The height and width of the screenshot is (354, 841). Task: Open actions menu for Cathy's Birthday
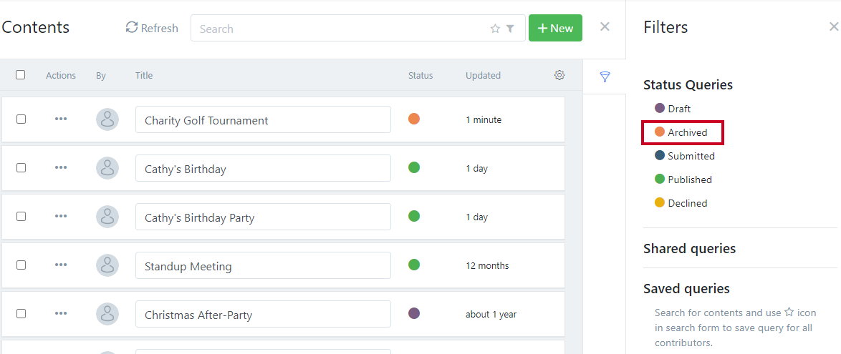click(x=61, y=167)
